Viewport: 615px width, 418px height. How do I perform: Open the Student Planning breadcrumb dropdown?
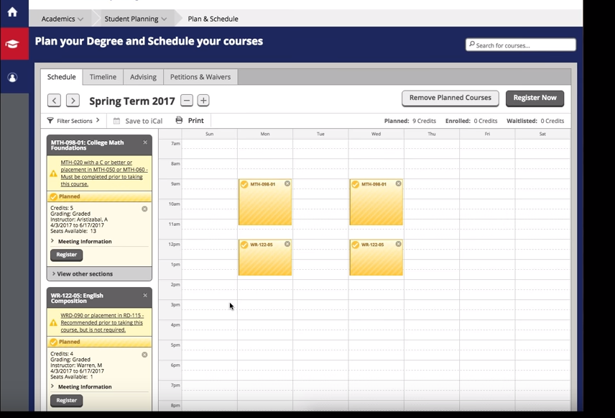tap(135, 19)
